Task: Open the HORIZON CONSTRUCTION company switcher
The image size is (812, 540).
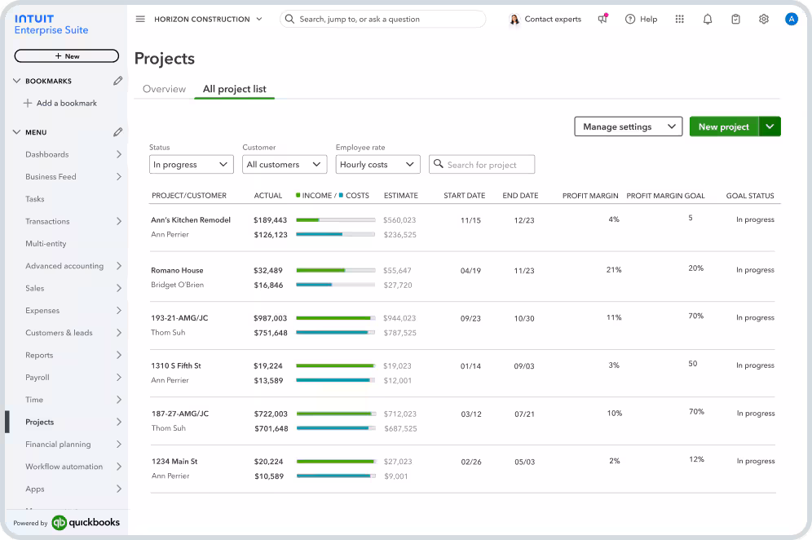Action: (207, 19)
